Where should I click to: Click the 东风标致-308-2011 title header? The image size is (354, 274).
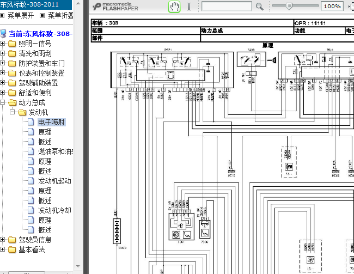[x=36, y=4]
